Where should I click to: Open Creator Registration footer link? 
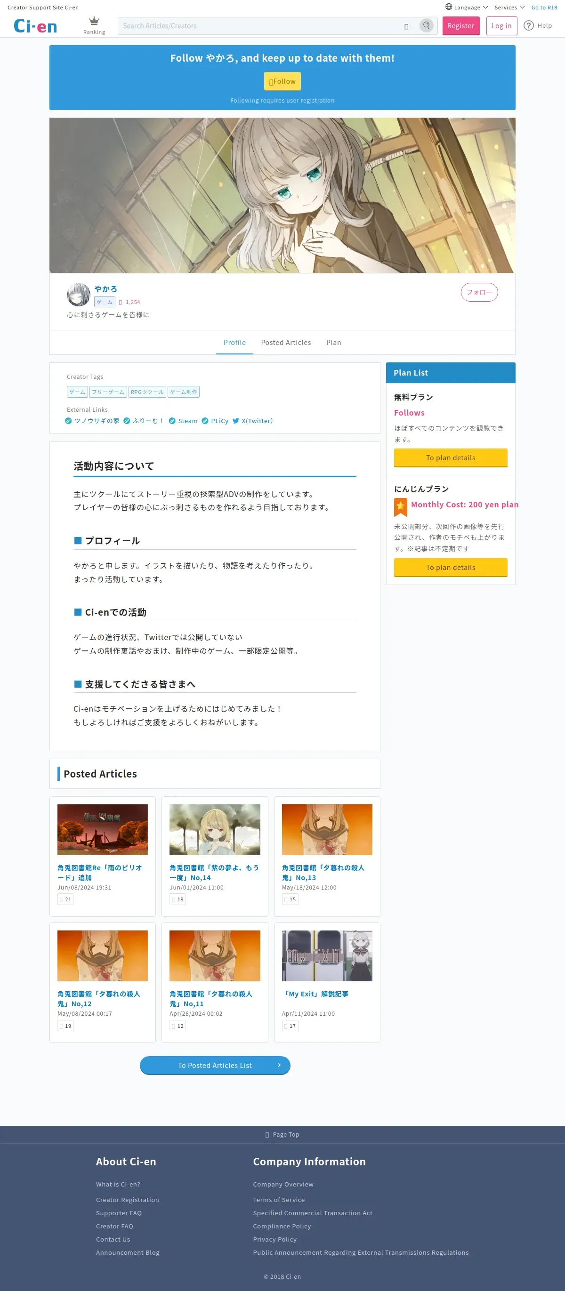(127, 1200)
